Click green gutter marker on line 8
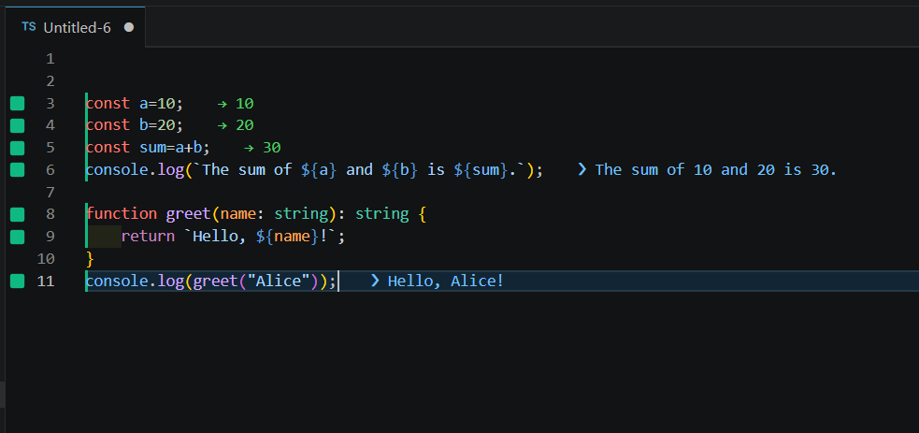This screenshot has height=433, width=919. click(18, 214)
